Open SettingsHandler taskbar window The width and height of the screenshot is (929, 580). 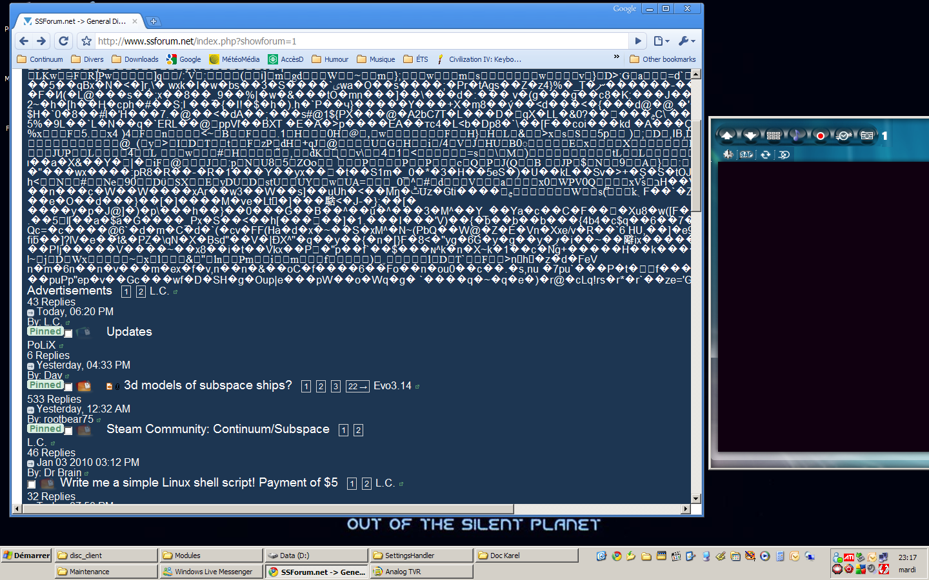(422, 556)
